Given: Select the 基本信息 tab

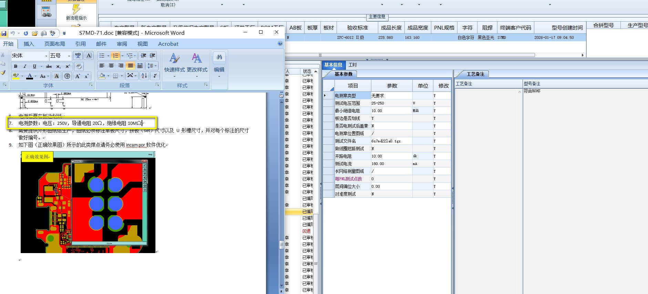Looking at the screenshot, I should (x=333, y=65).
